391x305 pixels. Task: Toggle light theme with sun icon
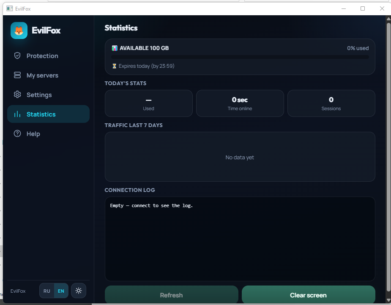point(79,291)
